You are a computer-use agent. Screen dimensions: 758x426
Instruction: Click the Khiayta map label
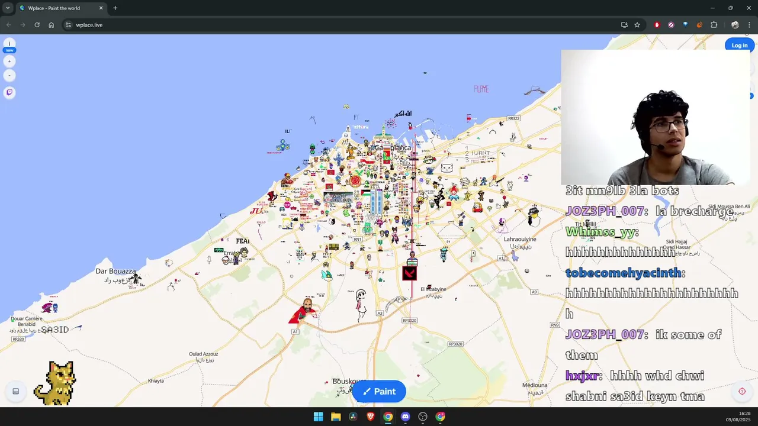pyautogui.click(x=156, y=380)
